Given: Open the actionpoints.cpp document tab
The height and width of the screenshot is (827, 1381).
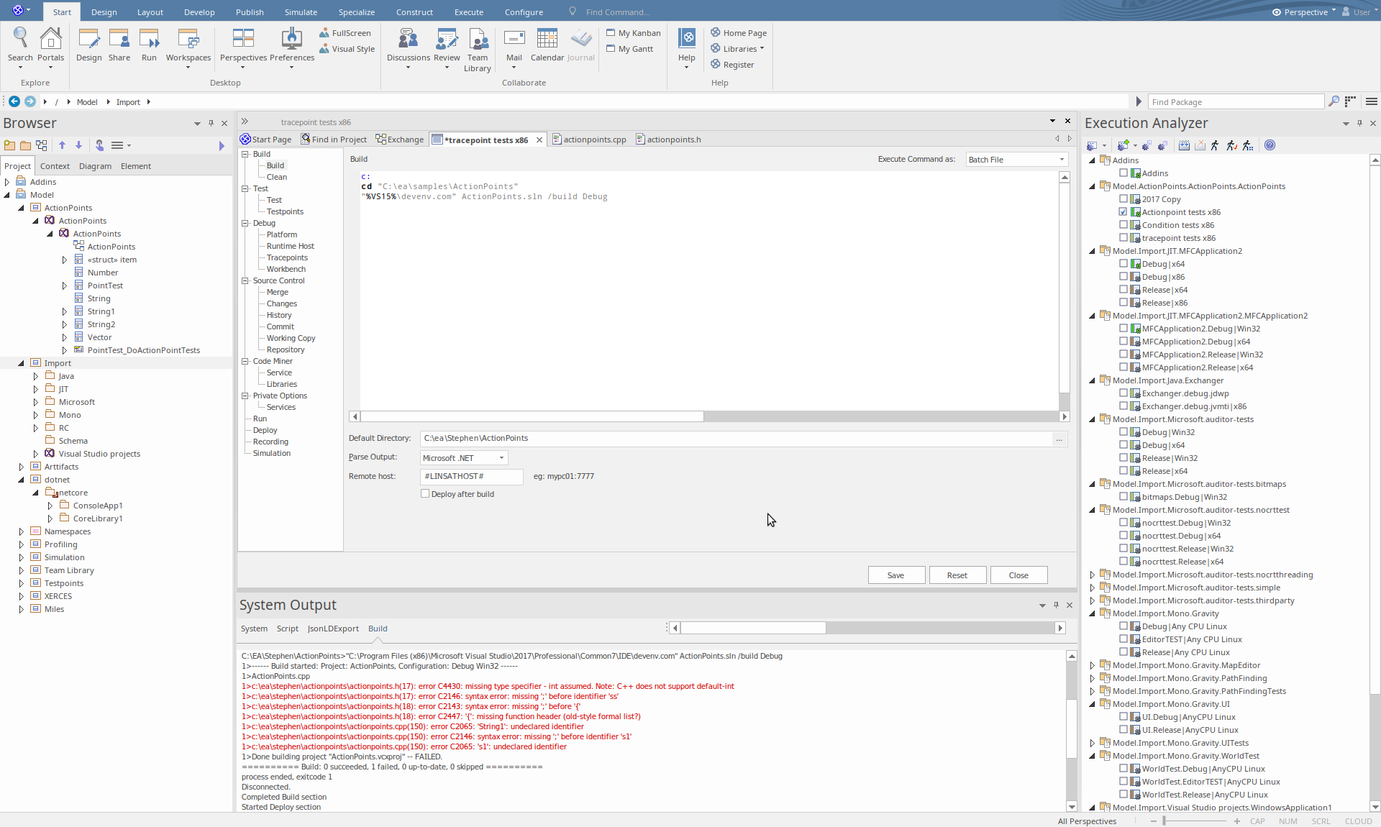Looking at the screenshot, I should tap(593, 140).
